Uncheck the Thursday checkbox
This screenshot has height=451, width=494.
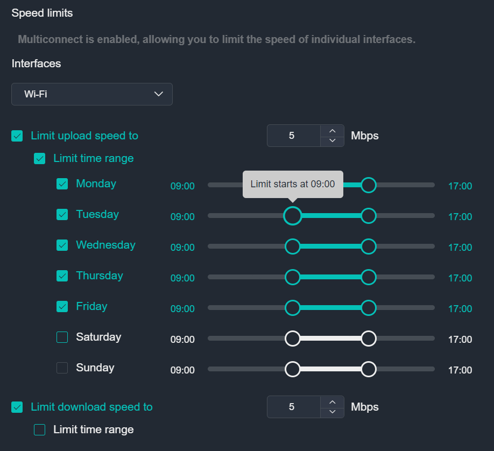[62, 276]
